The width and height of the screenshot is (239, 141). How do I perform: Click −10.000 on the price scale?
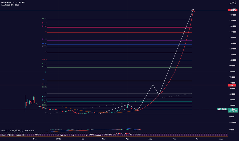(x=232, y=122)
